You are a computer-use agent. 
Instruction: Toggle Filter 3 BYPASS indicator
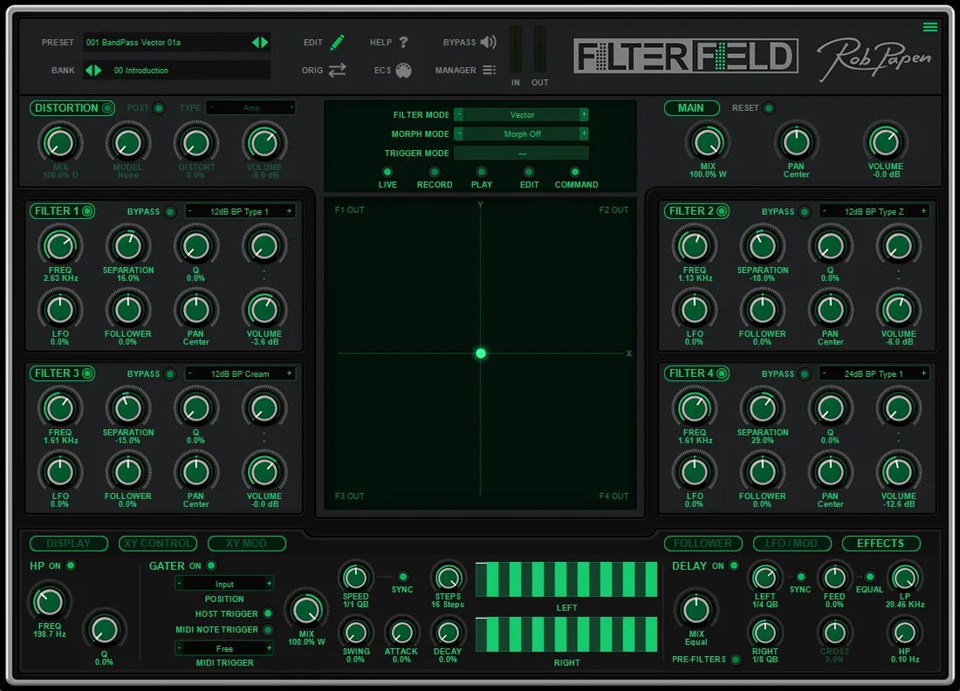(x=170, y=374)
